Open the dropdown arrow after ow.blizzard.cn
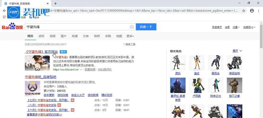Screen dimensions: 263x118 (x=81, y=70)
